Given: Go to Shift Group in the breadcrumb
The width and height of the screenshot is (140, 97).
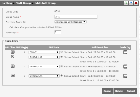Looking at the screenshot, I should pos(23,3).
